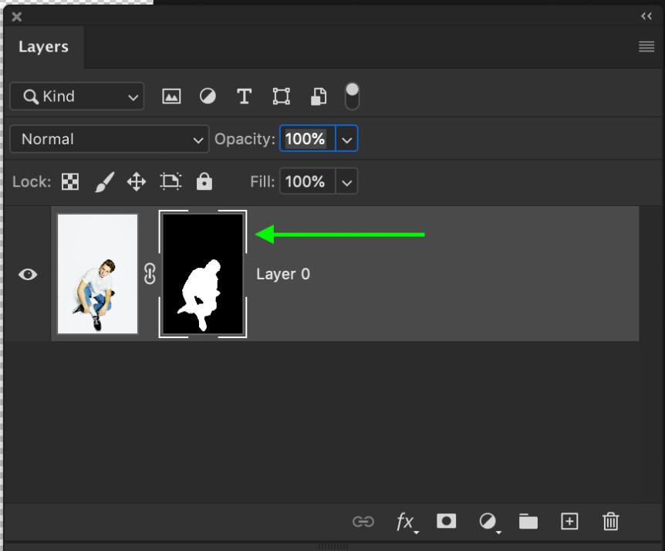Lock transparent pixels

click(70, 181)
